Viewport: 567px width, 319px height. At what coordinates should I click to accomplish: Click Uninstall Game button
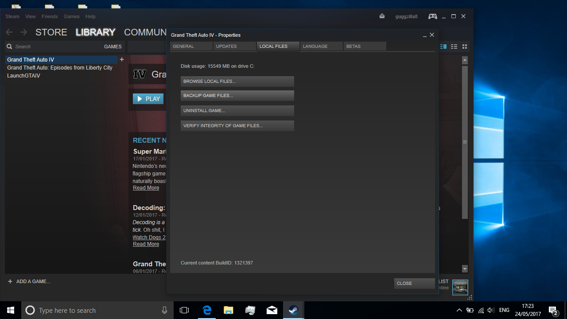point(237,111)
